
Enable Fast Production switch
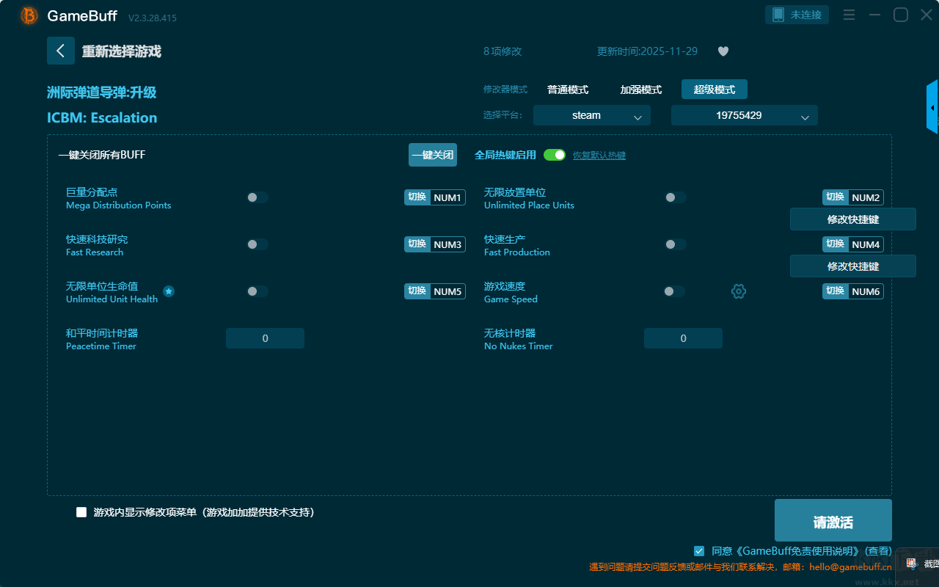676,244
